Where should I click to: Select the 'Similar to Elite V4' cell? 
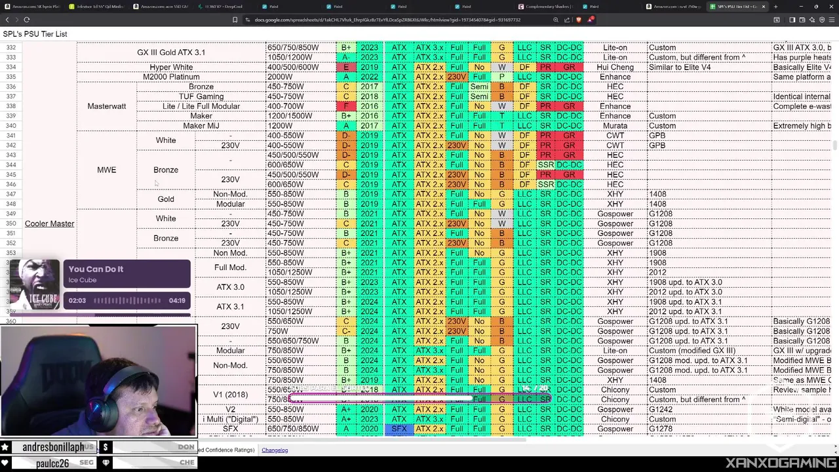click(x=709, y=67)
